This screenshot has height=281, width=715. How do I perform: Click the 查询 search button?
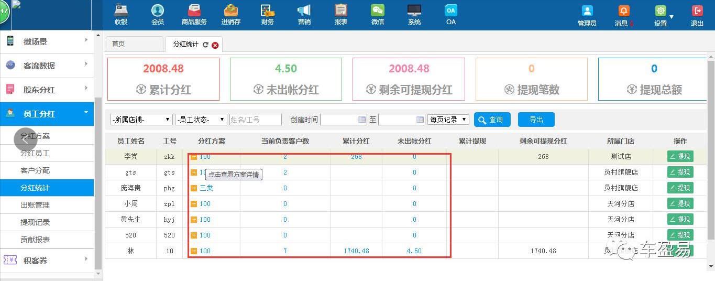[492, 120]
